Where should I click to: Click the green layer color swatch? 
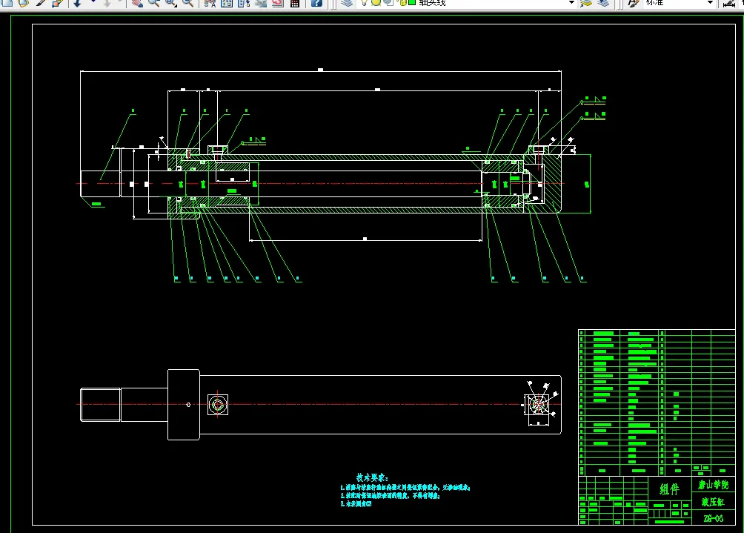(412, 2)
